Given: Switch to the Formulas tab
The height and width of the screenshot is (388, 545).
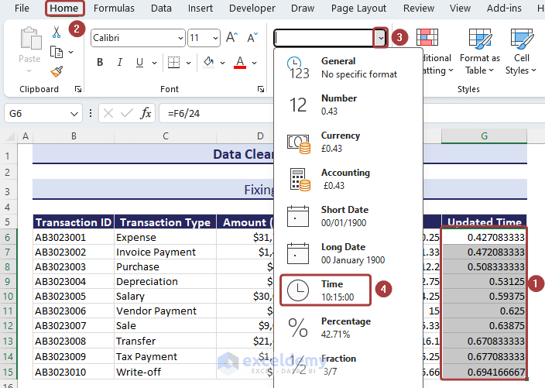Looking at the screenshot, I should (x=114, y=8).
